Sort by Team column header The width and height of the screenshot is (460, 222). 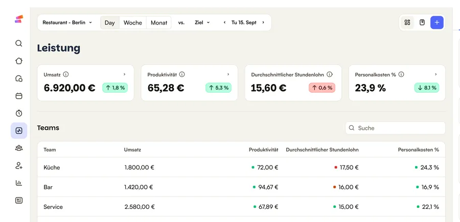pyautogui.click(x=50, y=150)
